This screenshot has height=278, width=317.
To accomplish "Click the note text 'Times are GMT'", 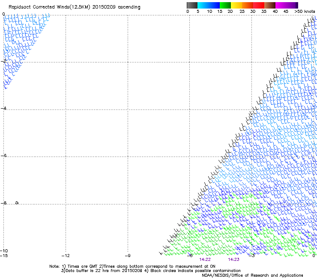I will (83, 266).
